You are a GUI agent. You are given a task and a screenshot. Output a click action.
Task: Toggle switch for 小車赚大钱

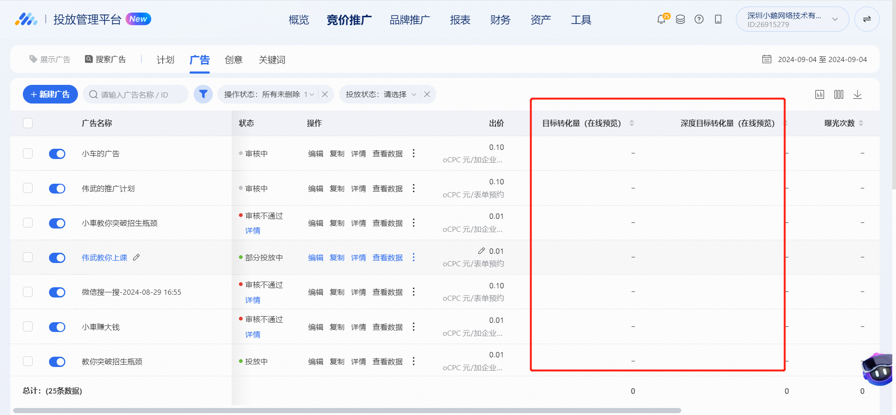(x=57, y=327)
